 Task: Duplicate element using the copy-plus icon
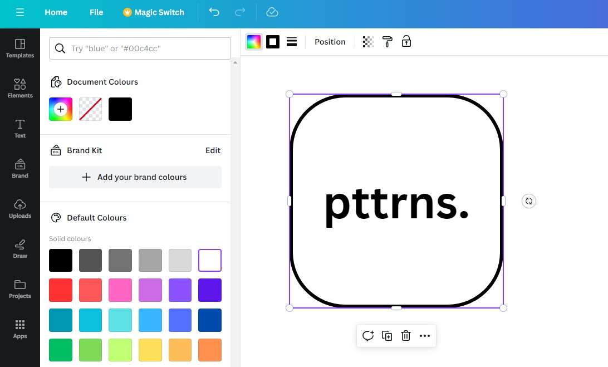pos(386,336)
